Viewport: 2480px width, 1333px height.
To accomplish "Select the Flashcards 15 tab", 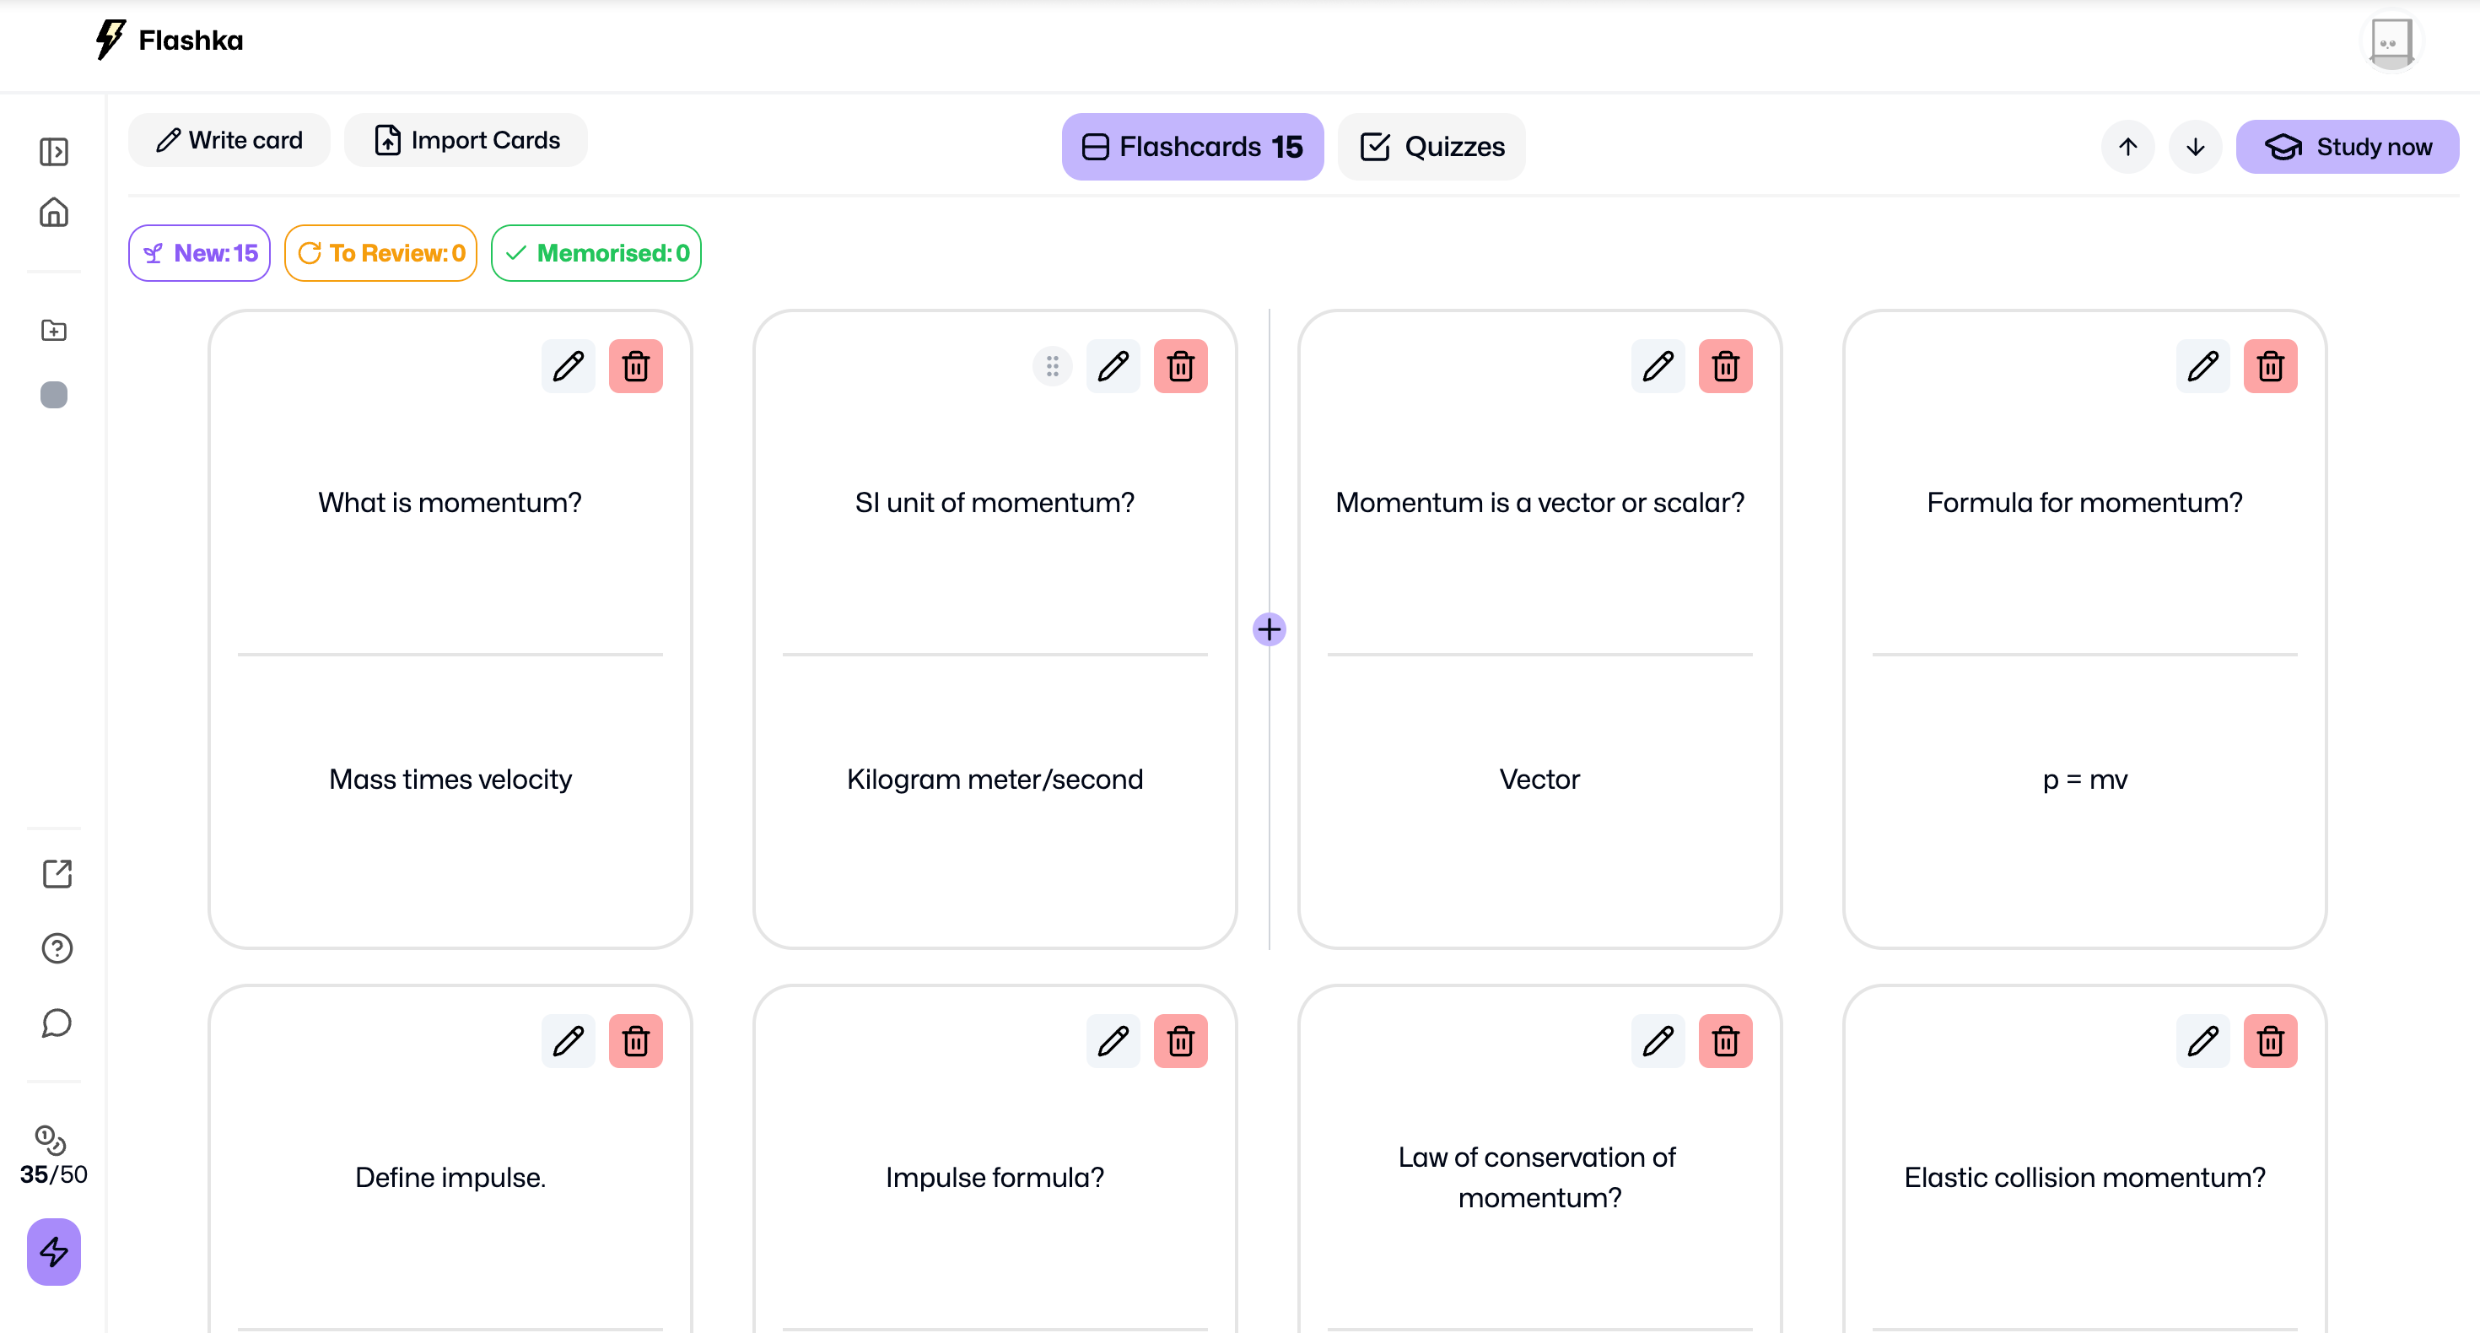I will pyautogui.click(x=1193, y=147).
